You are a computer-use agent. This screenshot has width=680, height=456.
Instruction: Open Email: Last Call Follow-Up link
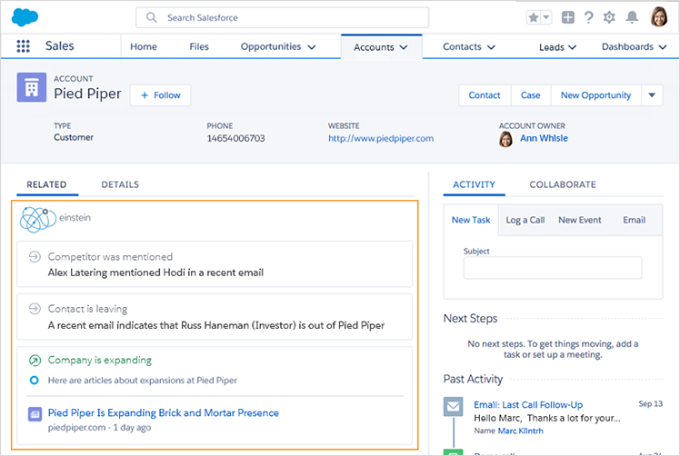tap(528, 404)
